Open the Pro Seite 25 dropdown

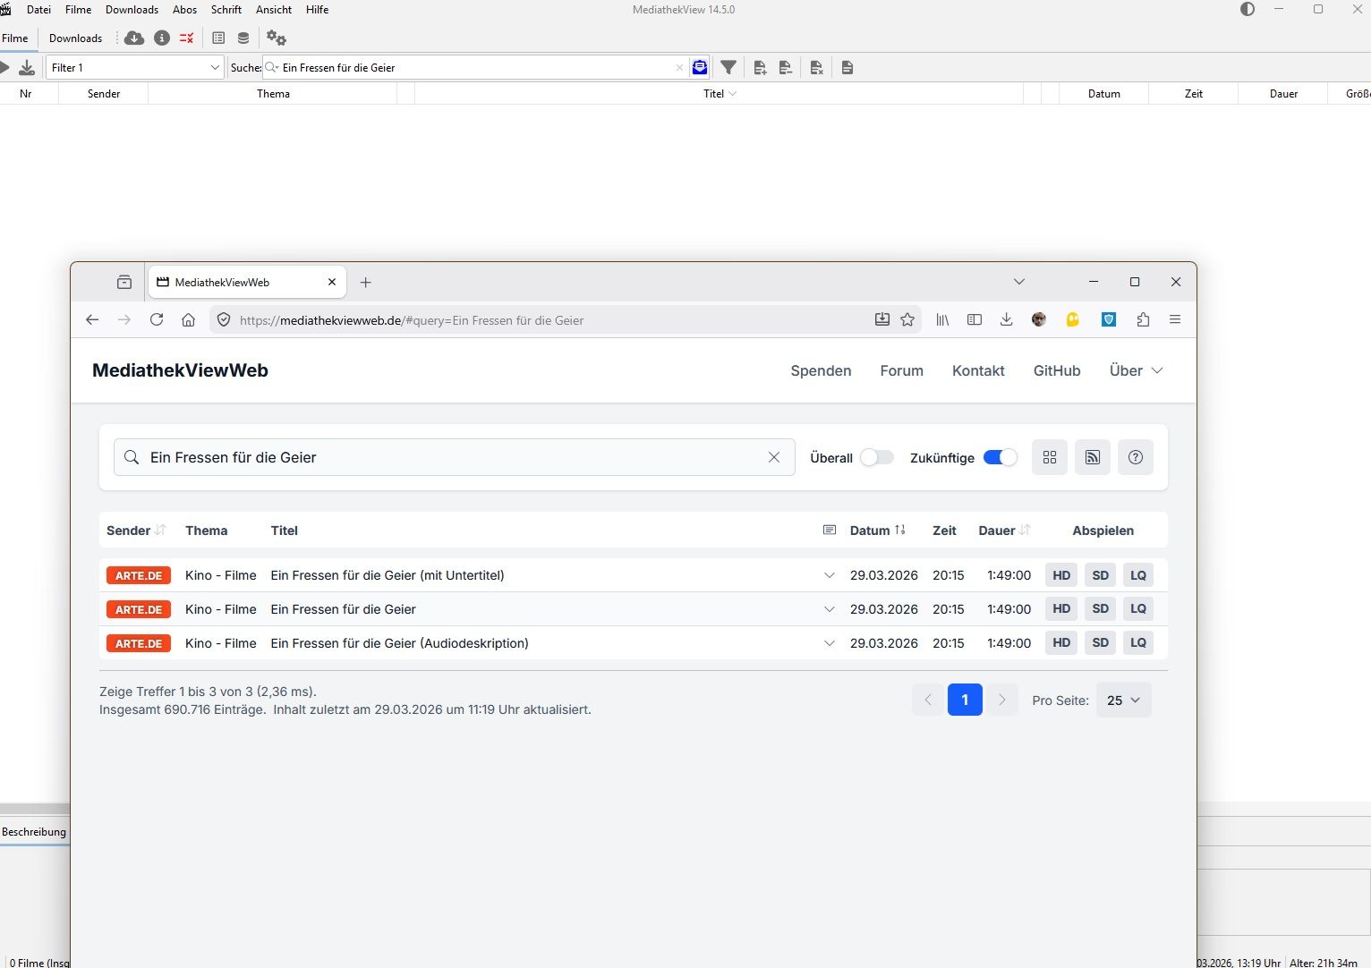(1123, 701)
